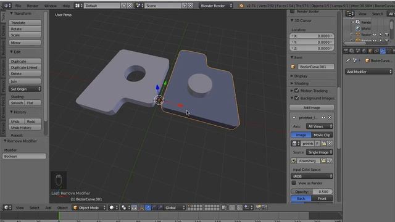Select the rotate manipulator arc icon
Viewport: 395px width, 222px height.
[x=154, y=208]
